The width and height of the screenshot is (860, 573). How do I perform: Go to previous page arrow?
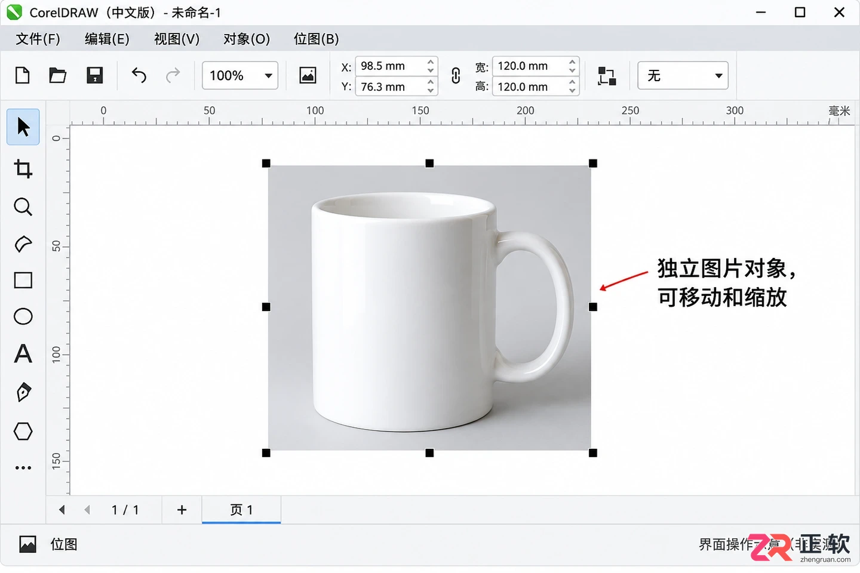(88, 510)
